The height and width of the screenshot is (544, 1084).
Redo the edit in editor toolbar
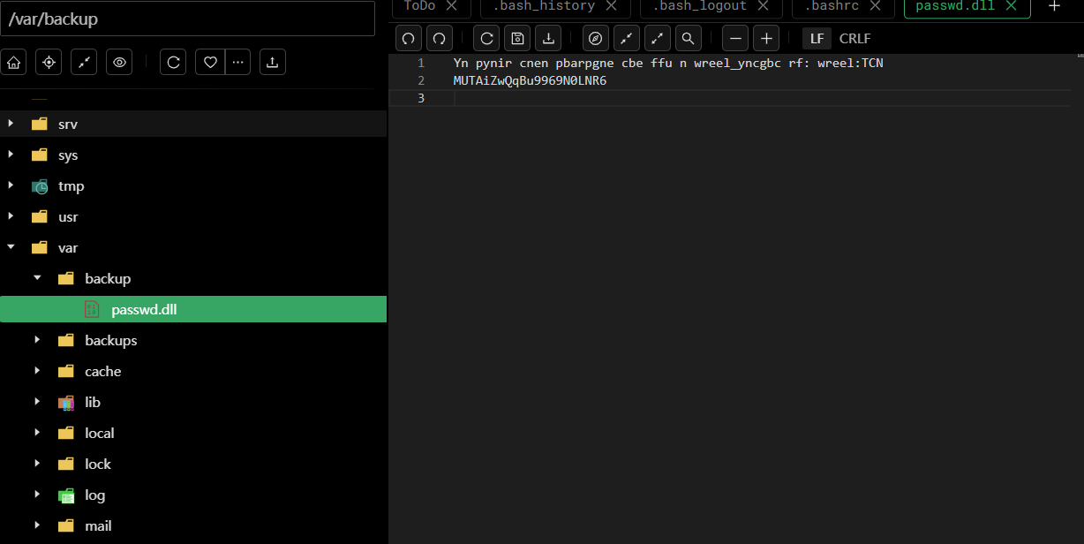coord(439,38)
